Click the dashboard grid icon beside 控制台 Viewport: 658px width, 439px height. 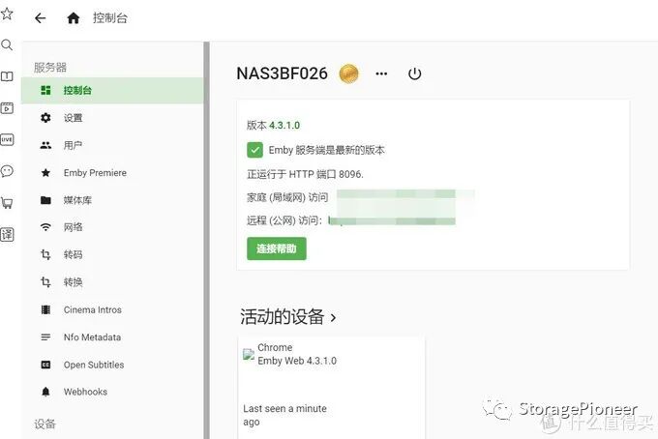point(45,90)
